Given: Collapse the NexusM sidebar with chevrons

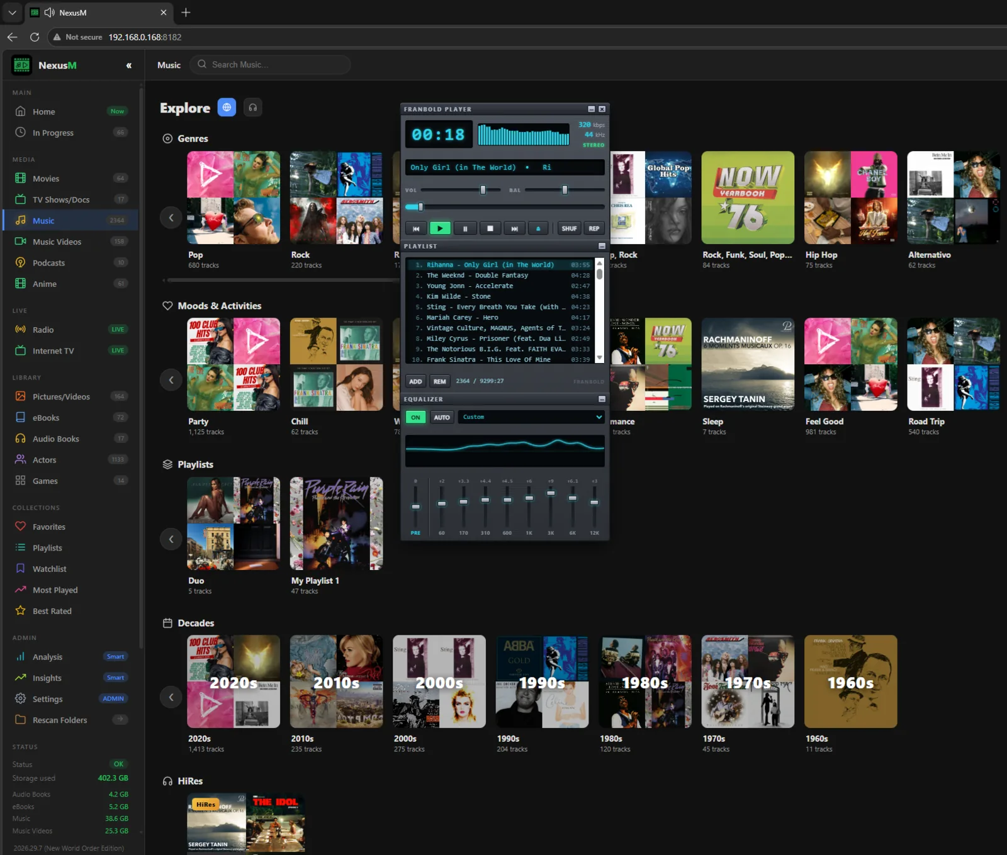Looking at the screenshot, I should [x=128, y=65].
